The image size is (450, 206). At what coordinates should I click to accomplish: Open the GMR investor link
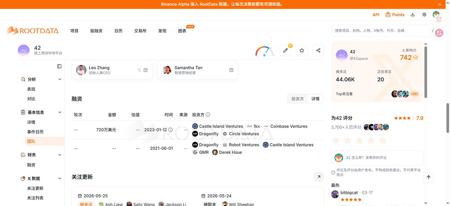(x=200, y=152)
